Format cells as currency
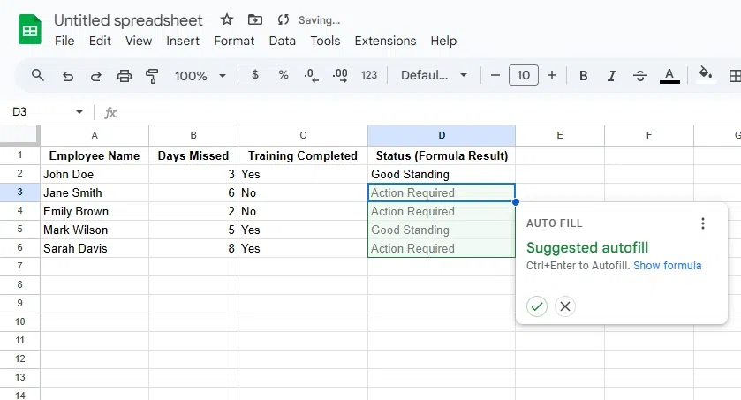This screenshot has width=741, height=400. click(x=255, y=75)
